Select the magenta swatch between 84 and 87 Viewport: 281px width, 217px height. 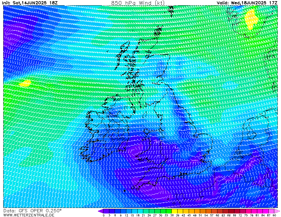click(x=266, y=211)
